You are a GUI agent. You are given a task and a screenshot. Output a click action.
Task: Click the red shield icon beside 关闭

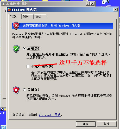(16, 90)
